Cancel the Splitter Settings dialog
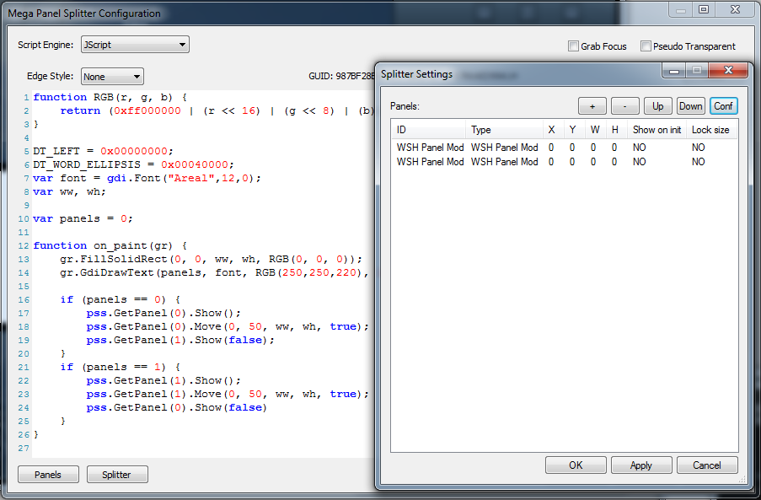The width and height of the screenshot is (761, 500). (x=707, y=465)
